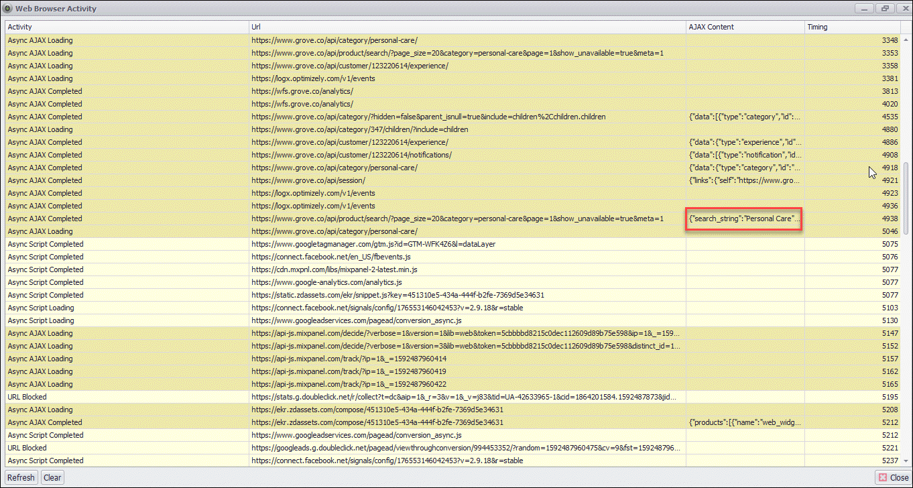The image size is (913, 488).
Task: Click the Web Browser Activity title bar icon
Action: [8, 9]
